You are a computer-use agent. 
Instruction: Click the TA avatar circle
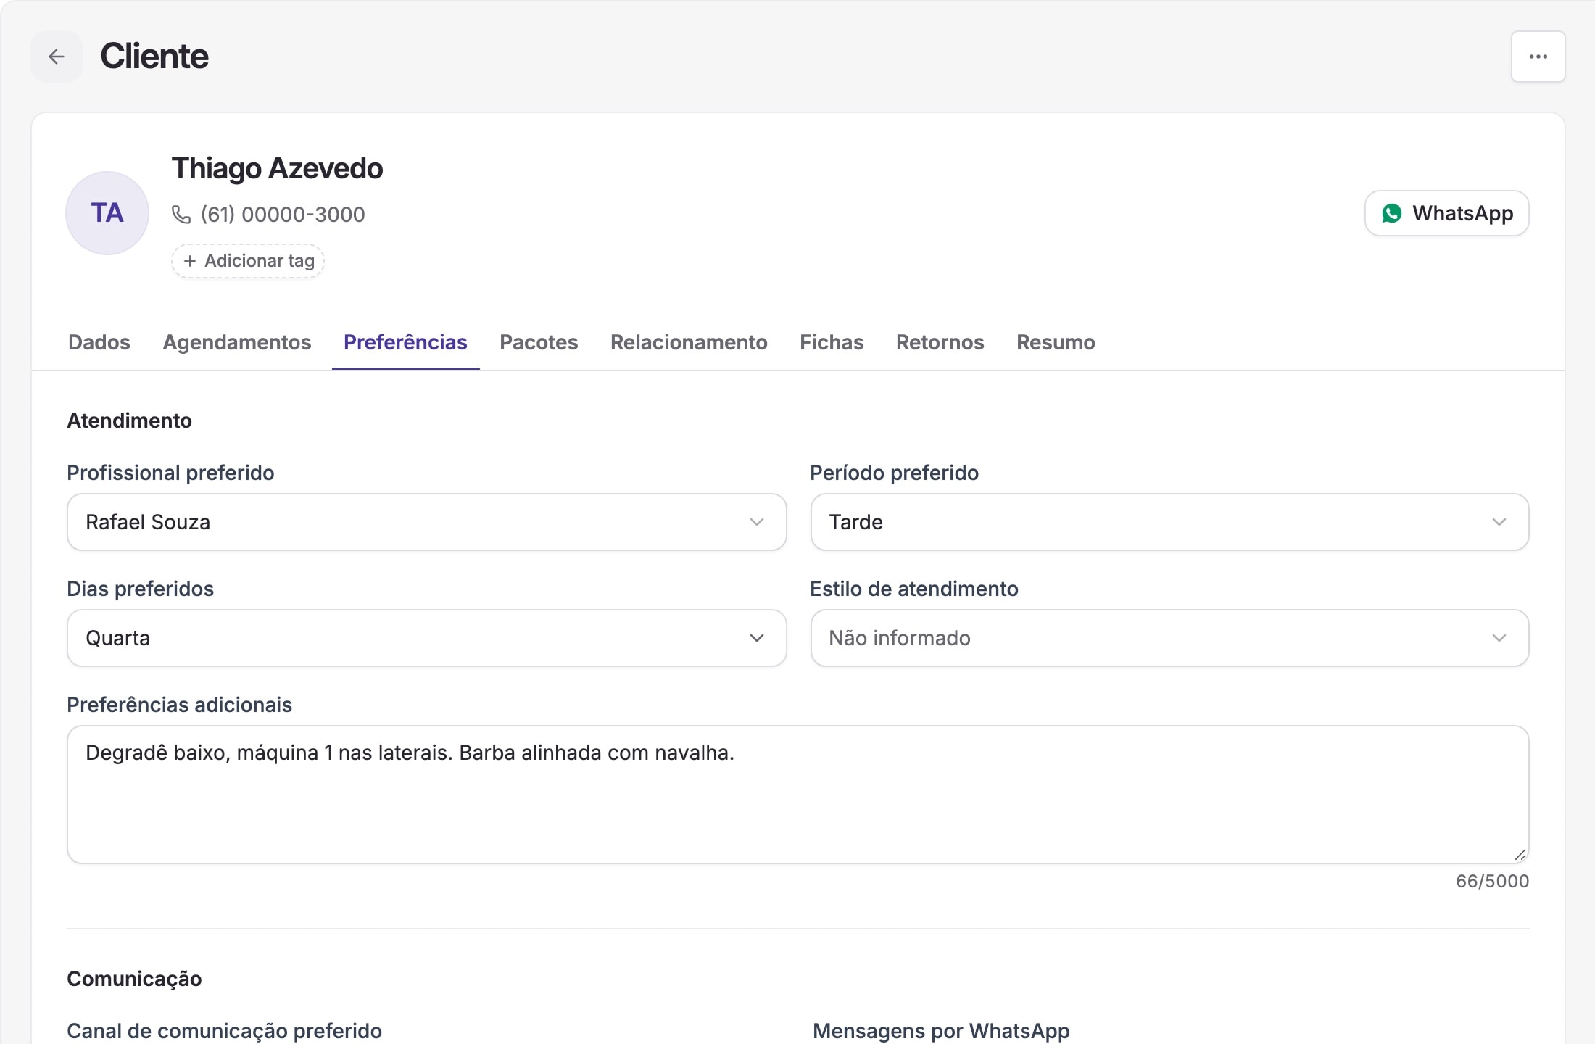(x=107, y=213)
